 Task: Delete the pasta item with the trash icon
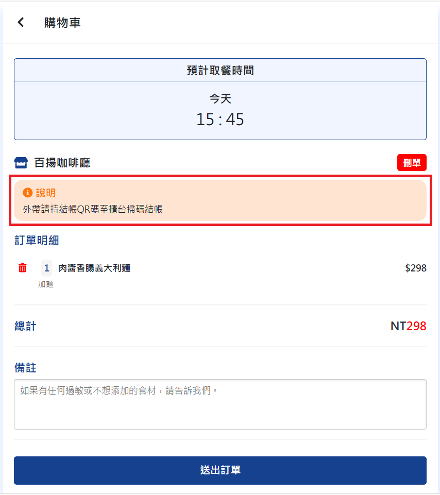point(23,268)
